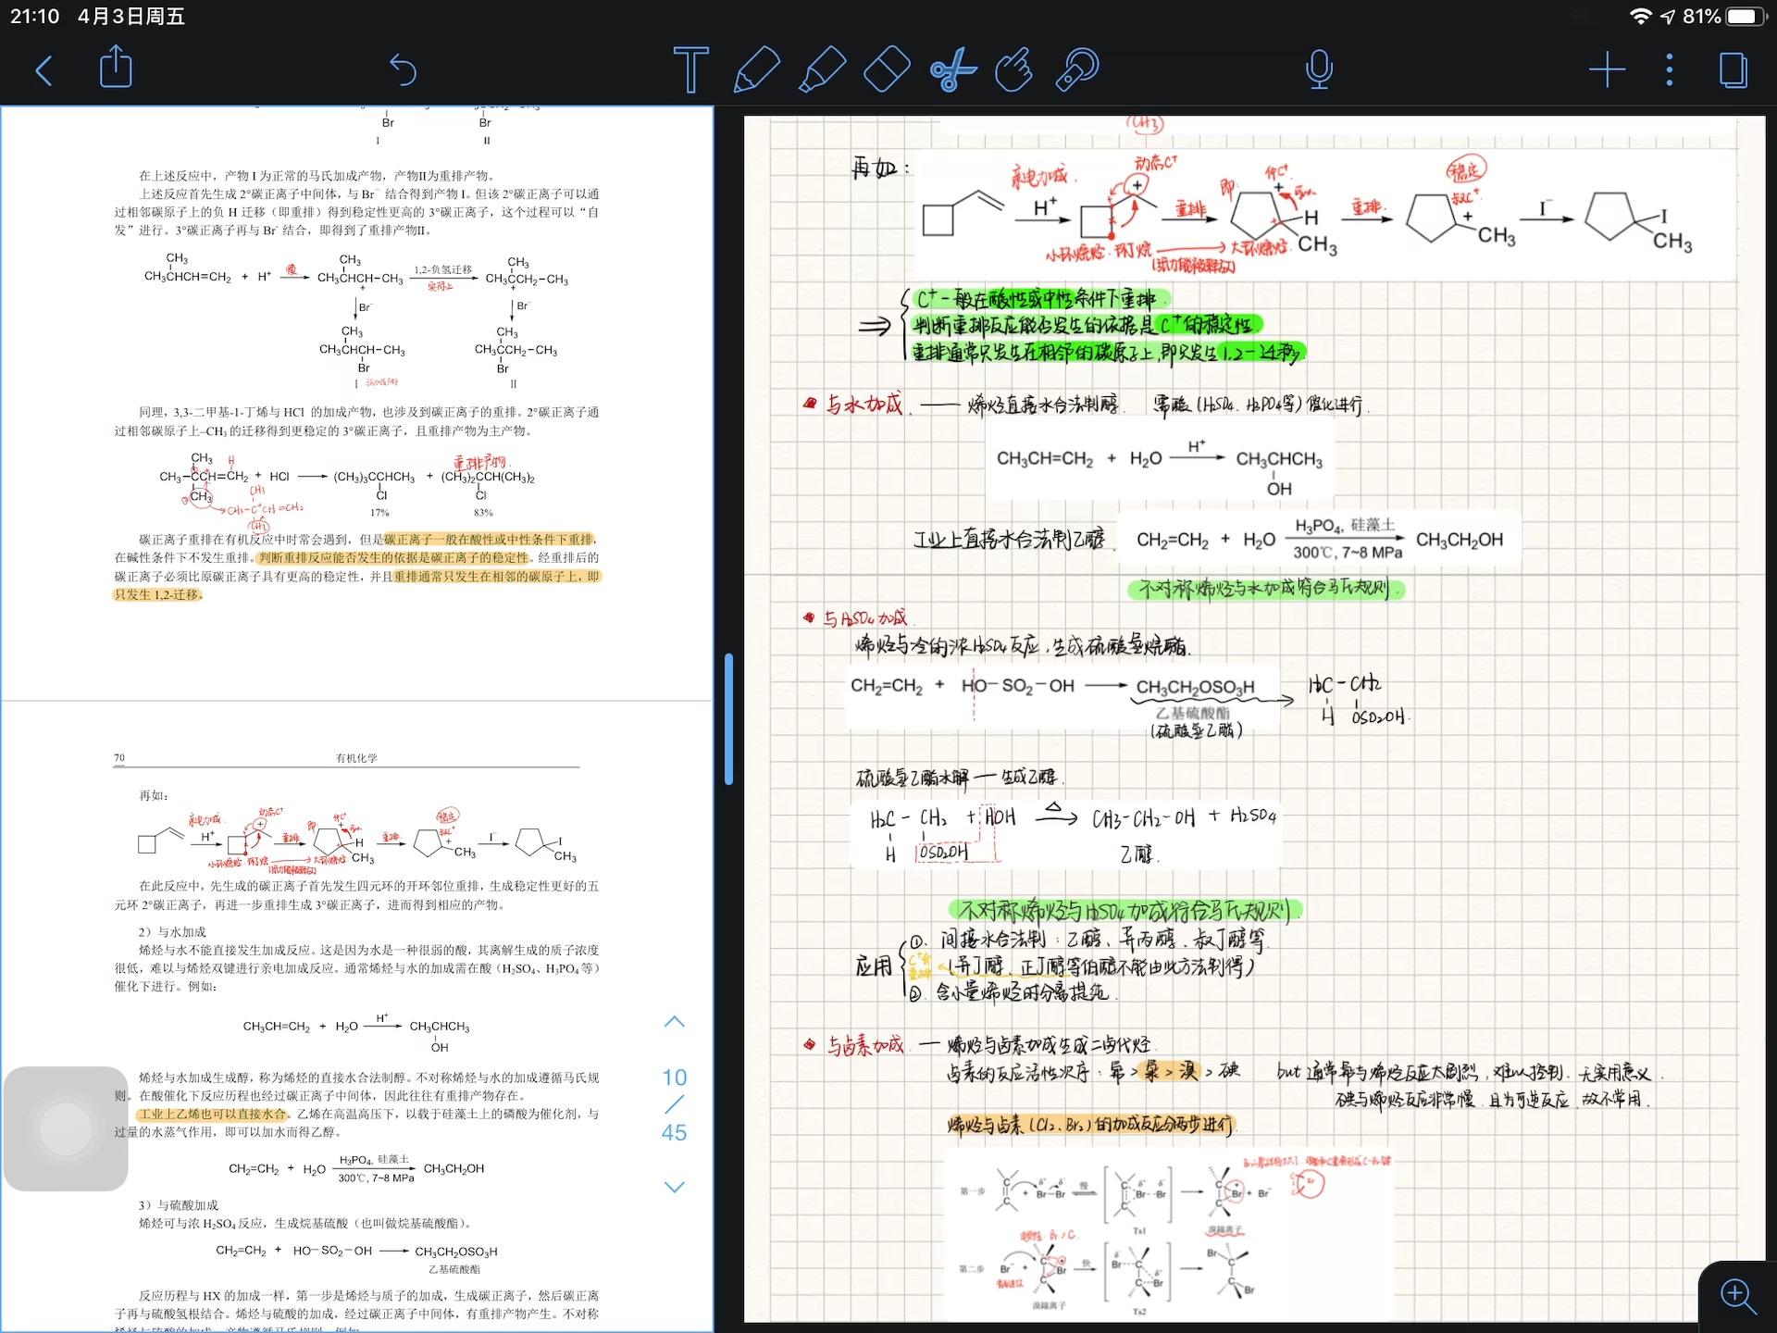This screenshot has width=1777, height=1333.
Task: Tap the handwritten 再如： in notes
Action: tap(881, 168)
